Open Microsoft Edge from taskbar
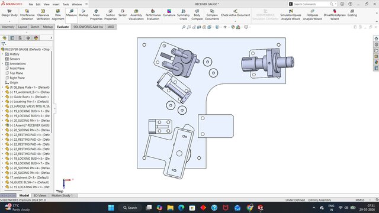The image size is (379, 213). tap(181, 208)
